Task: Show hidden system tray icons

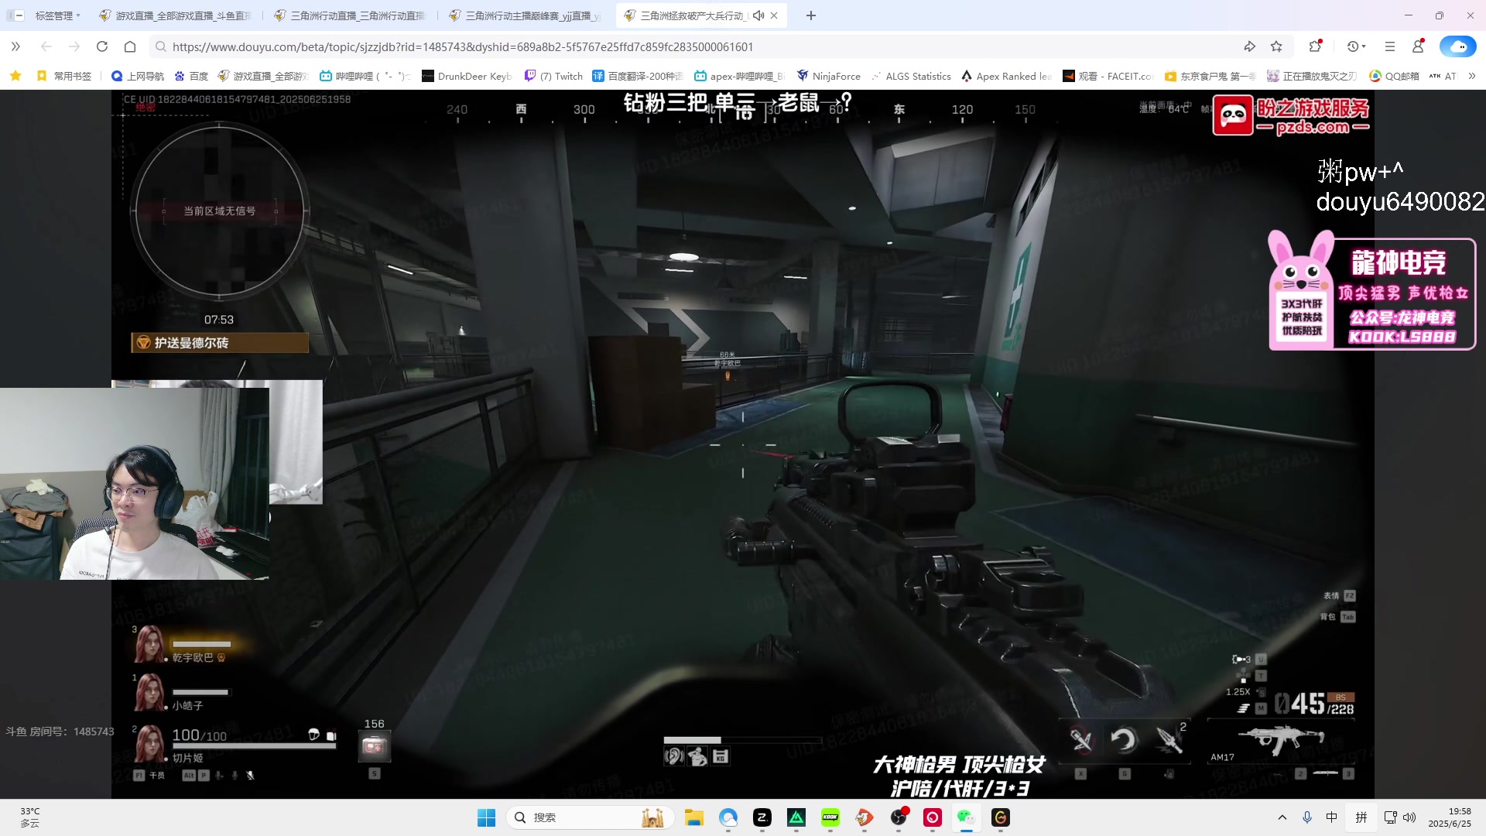Action: (1282, 817)
